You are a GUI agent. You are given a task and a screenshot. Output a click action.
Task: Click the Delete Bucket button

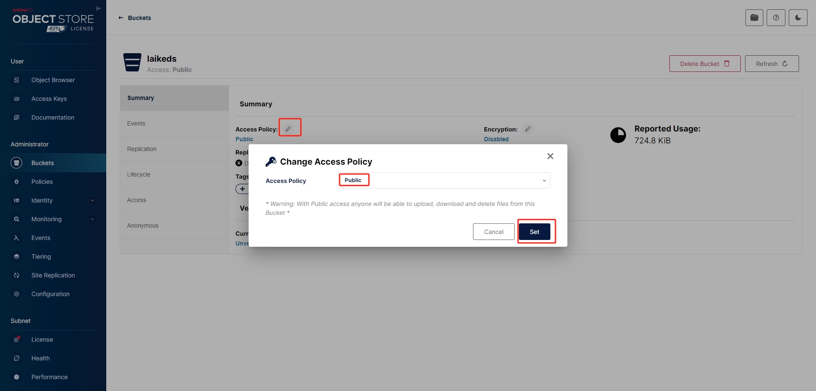(705, 64)
